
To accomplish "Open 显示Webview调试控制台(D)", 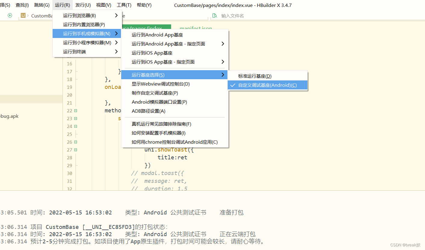I will click(160, 84).
